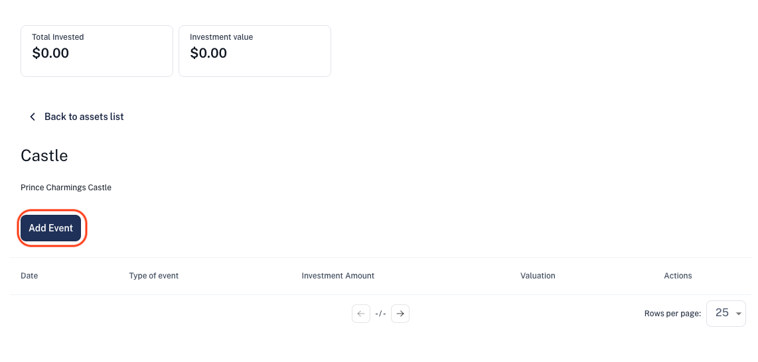Click the Add Event button

point(50,228)
